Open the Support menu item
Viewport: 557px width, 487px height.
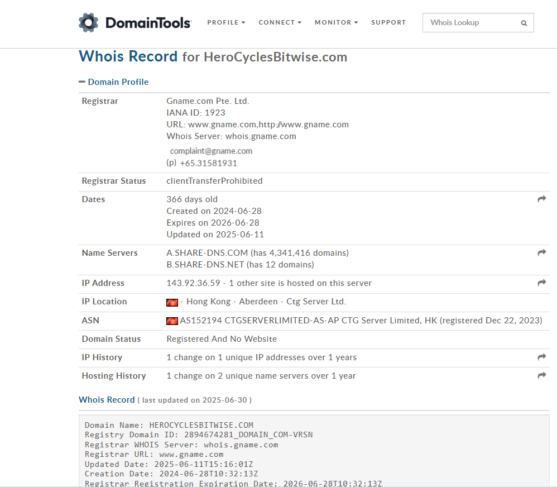tap(388, 22)
